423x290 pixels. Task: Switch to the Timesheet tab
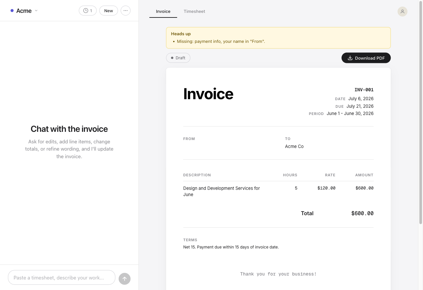click(194, 11)
